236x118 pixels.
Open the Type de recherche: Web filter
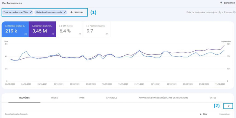click(x=16, y=12)
